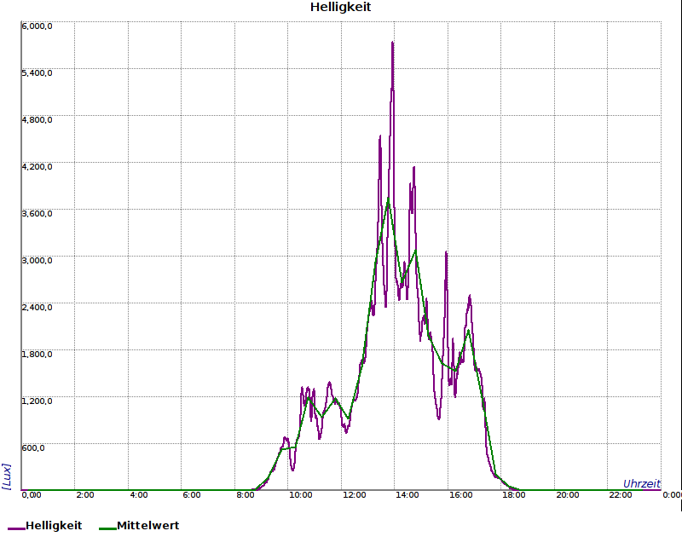The width and height of the screenshot is (682, 554).
Task: Click the Uhrzeit x-axis label
Action: coord(642,483)
